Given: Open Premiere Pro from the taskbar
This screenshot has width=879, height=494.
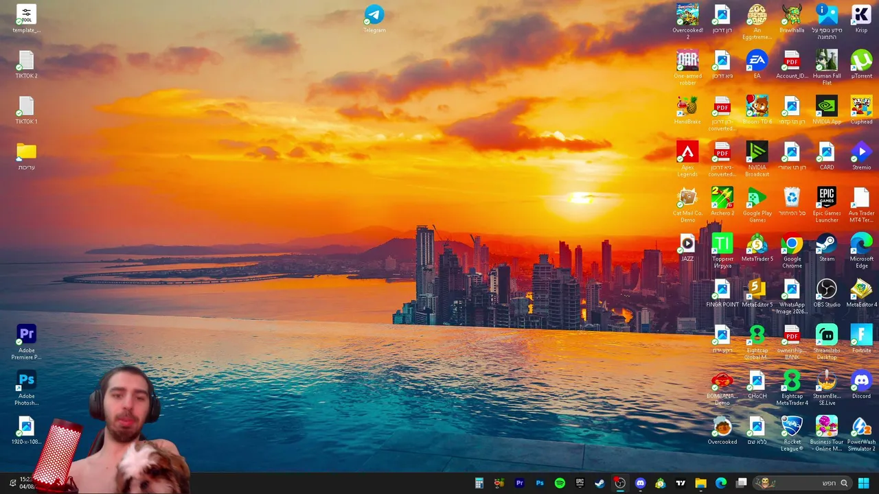Looking at the screenshot, I should [x=520, y=483].
